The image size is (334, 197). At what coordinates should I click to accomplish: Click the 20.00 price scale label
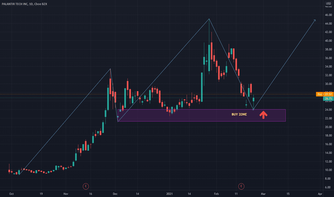point(328,127)
